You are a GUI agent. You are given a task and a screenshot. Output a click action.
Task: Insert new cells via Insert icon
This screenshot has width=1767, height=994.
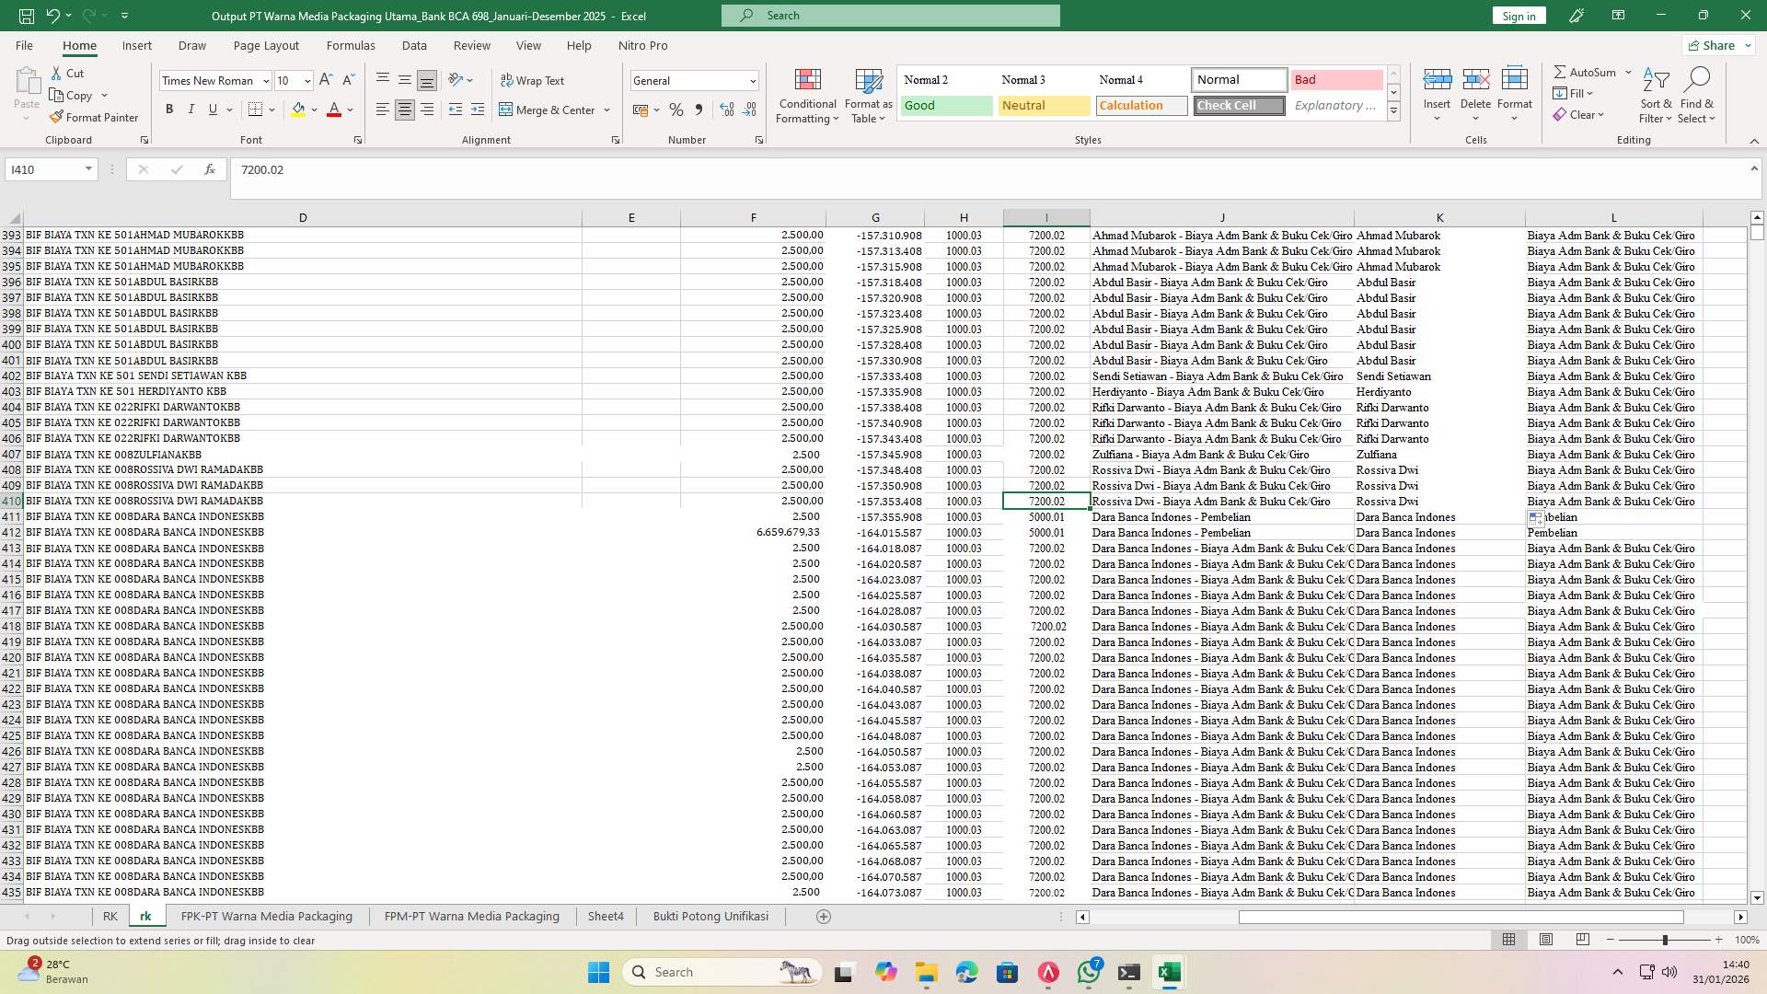[x=1437, y=87]
